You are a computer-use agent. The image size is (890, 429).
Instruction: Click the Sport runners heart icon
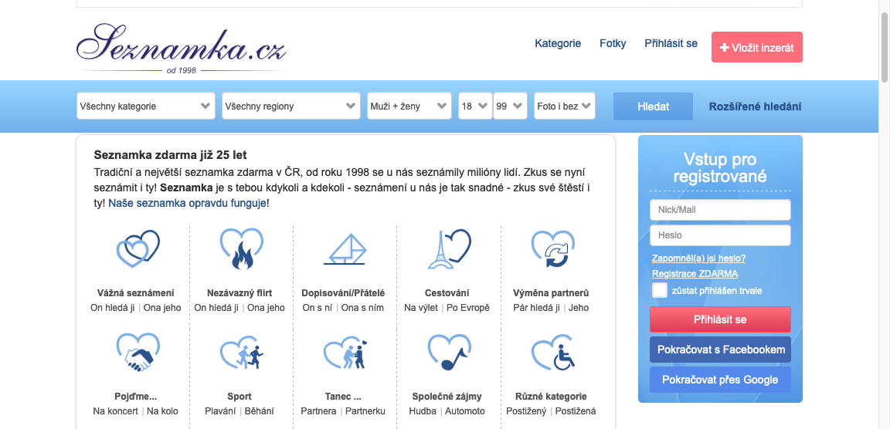[x=240, y=354]
